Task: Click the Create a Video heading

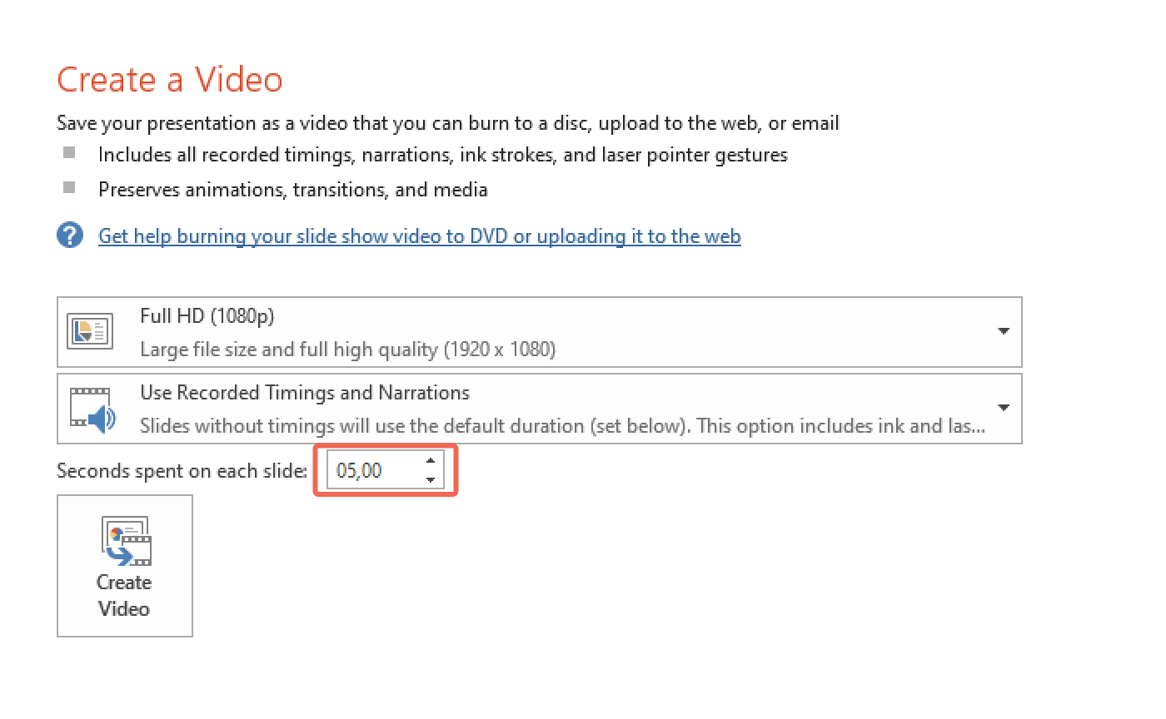Action: pyautogui.click(x=170, y=79)
